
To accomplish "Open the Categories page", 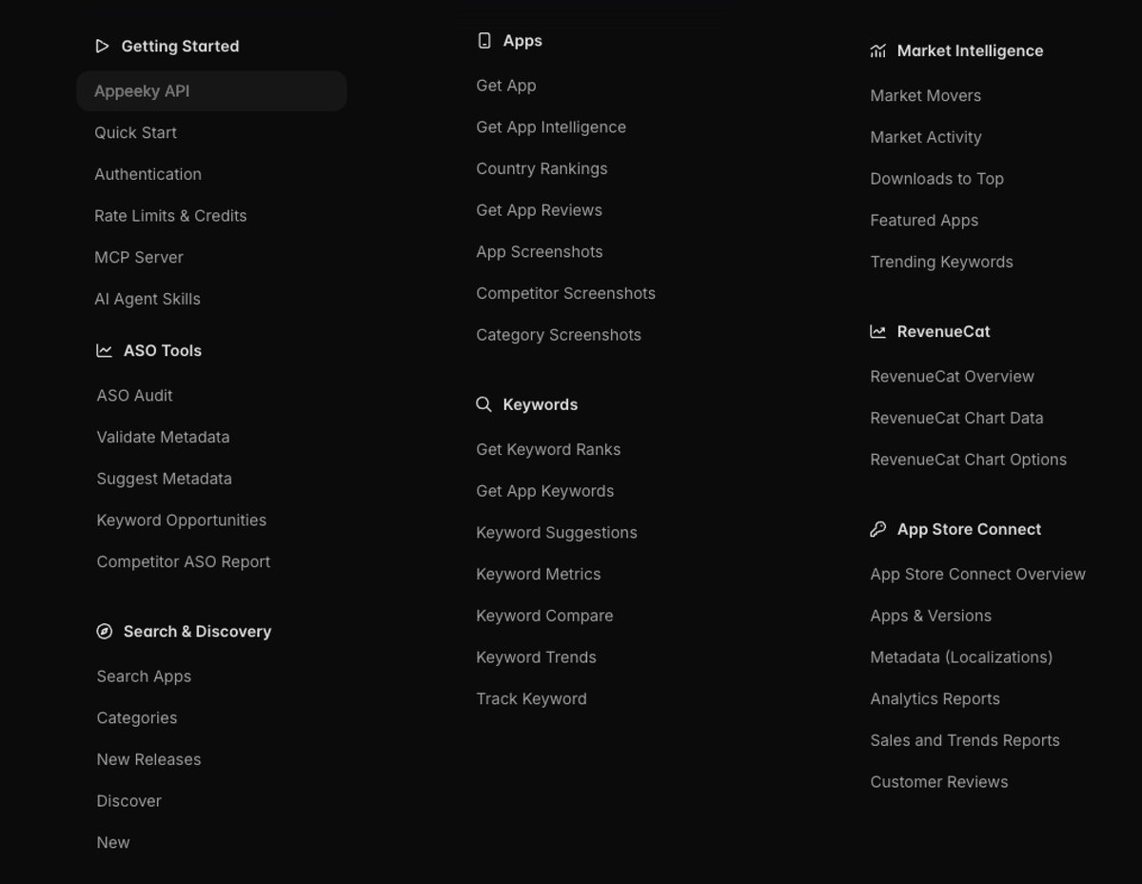I will 136,718.
